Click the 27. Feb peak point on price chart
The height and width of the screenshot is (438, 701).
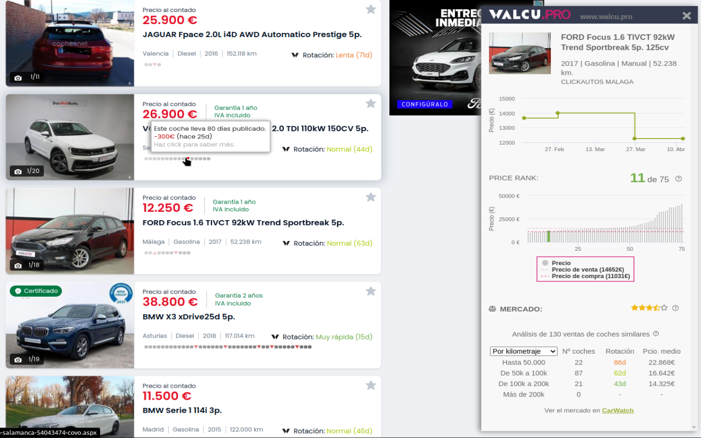click(558, 113)
